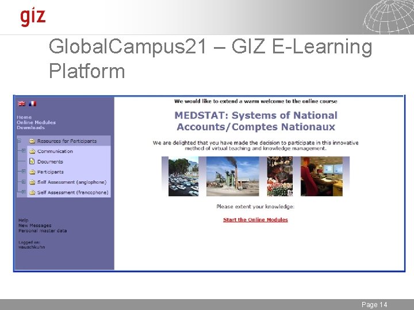Open the Help link in the sidebar
The image size is (414, 310).
(x=23, y=220)
